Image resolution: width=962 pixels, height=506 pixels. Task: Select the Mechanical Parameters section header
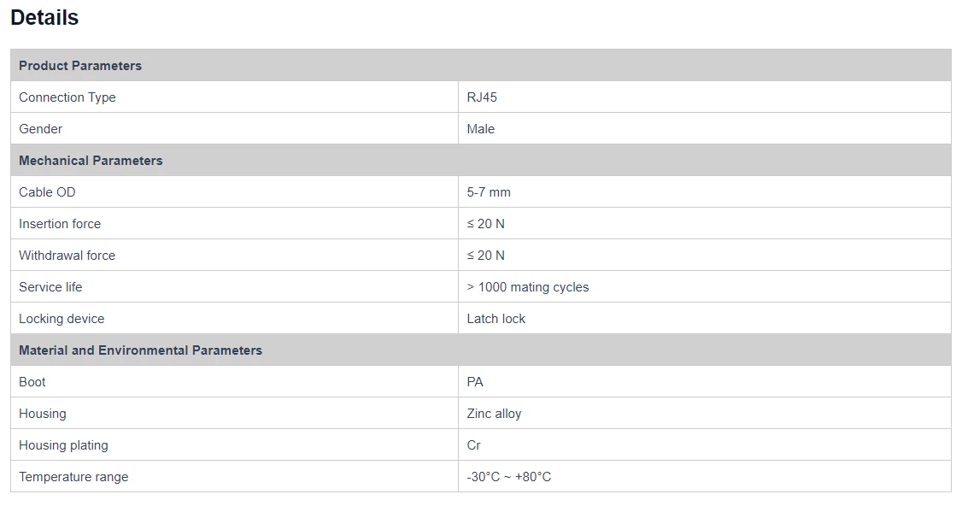pos(91,161)
